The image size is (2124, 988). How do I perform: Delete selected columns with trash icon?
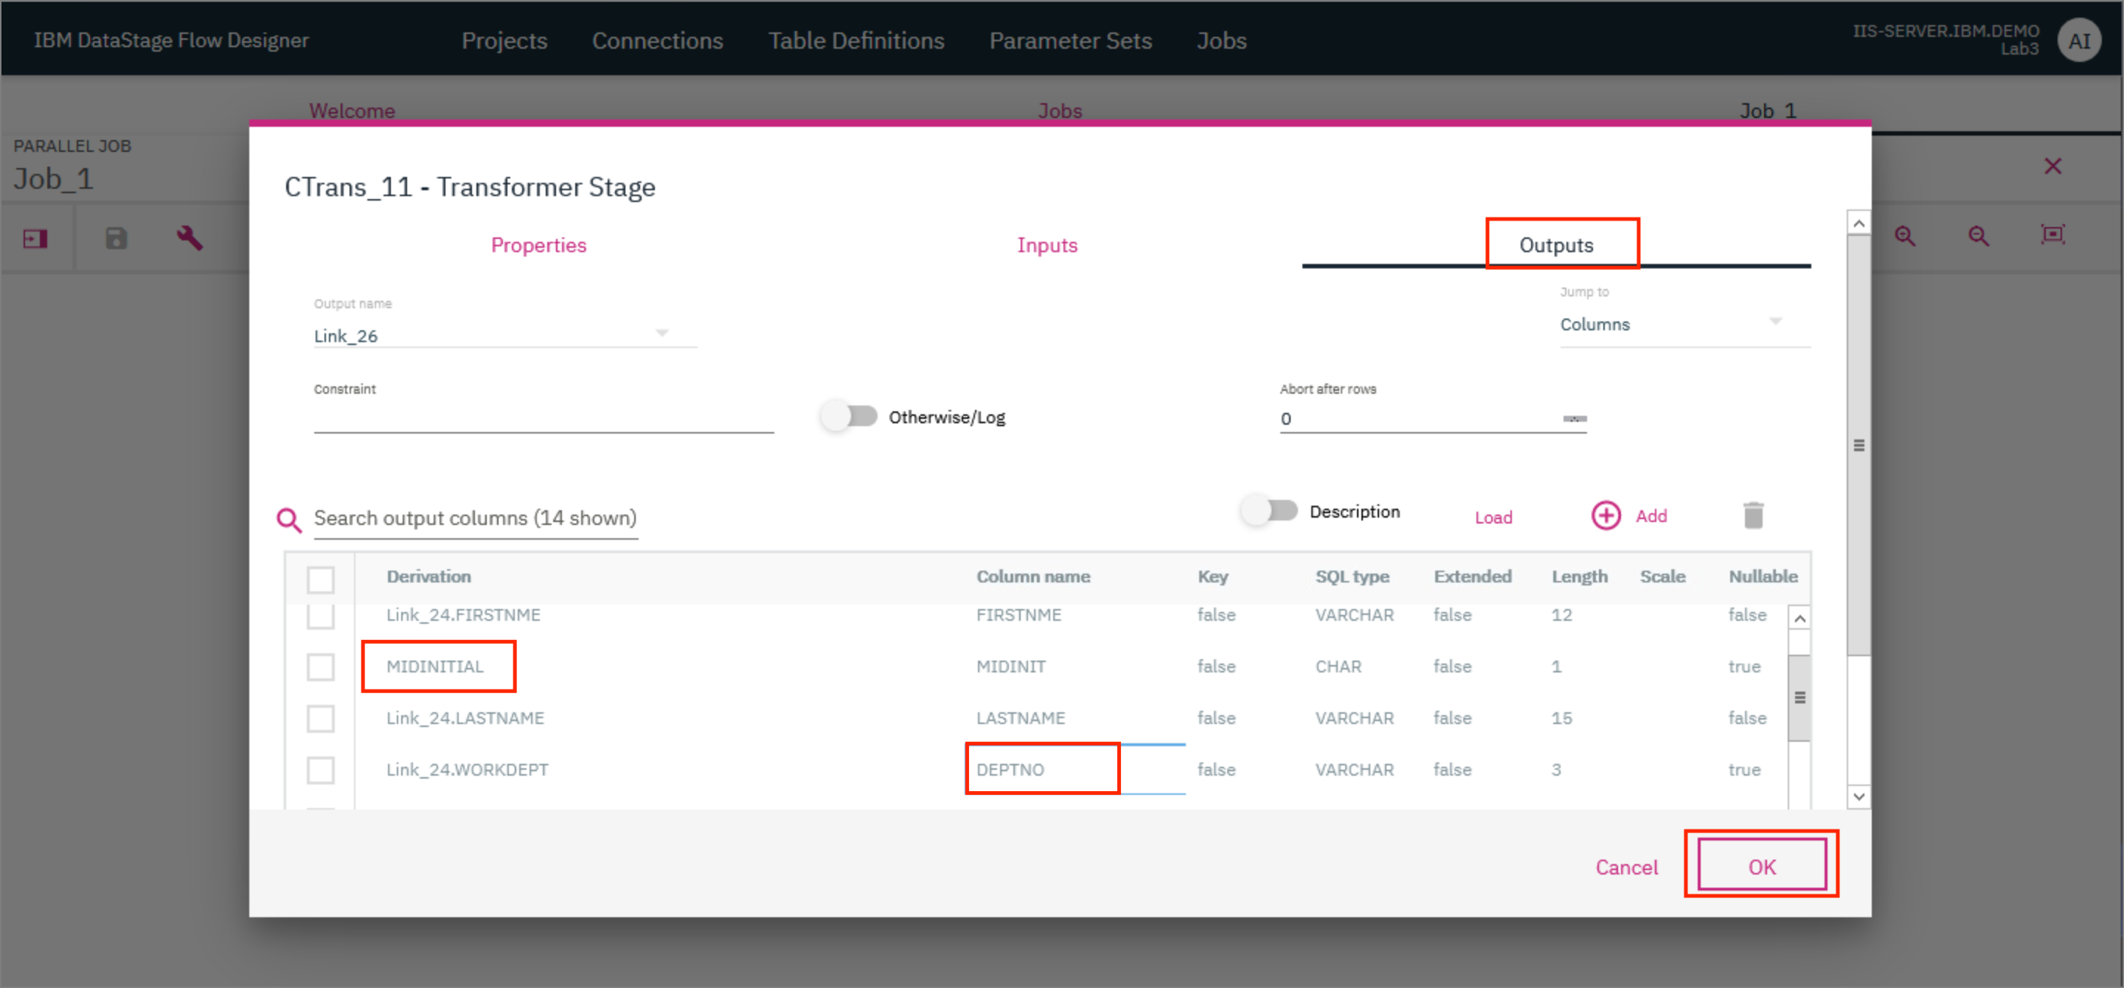pyautogui.click(x=1753, y=515)
